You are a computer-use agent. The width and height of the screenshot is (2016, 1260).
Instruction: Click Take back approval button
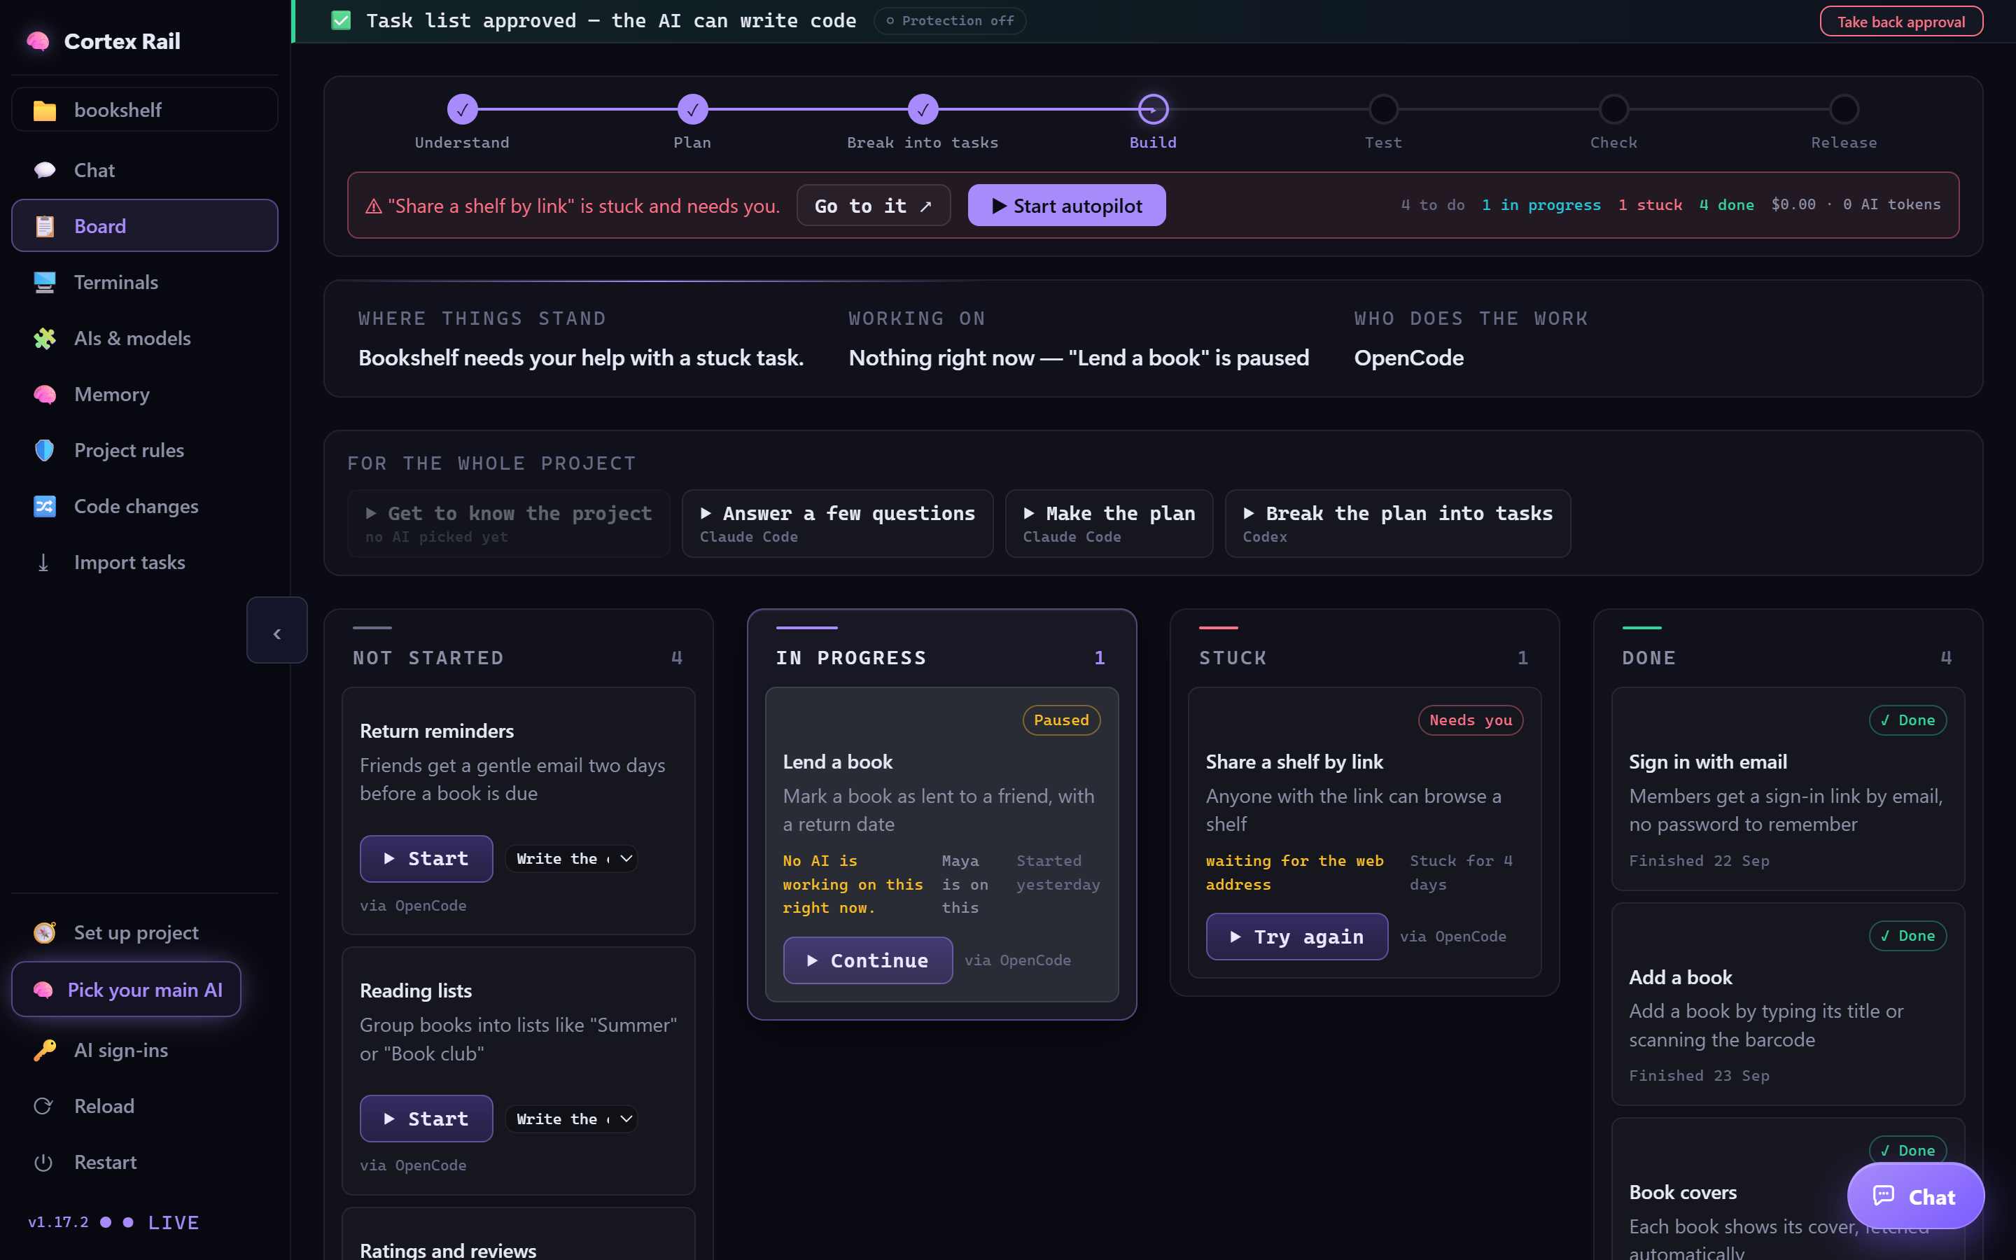pos(1901,22)
